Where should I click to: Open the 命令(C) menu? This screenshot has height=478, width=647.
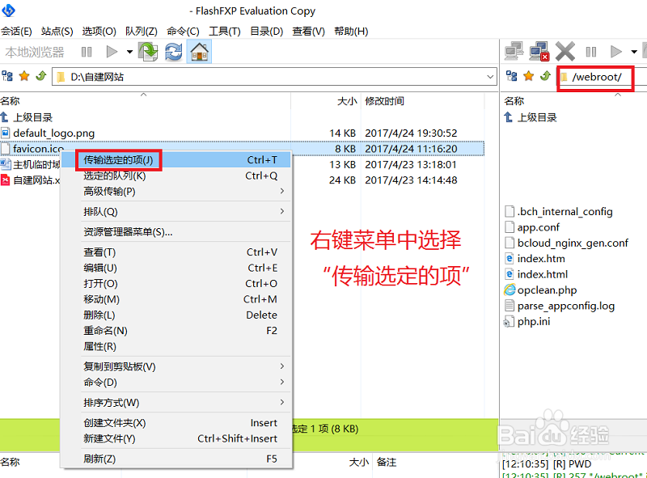[183, 32]
